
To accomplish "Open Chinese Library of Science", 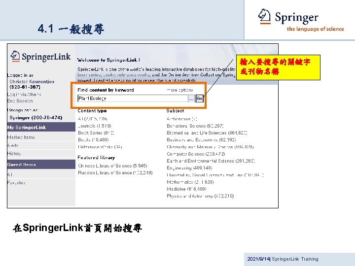I will pyautogui.click(x=112, y=166).
